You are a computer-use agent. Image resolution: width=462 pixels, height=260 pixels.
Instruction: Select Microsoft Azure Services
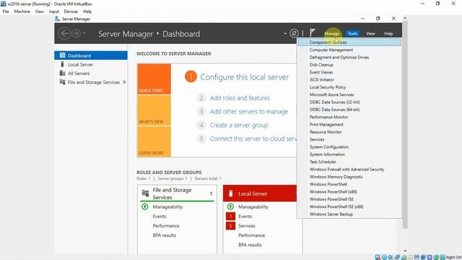[349, 95]
